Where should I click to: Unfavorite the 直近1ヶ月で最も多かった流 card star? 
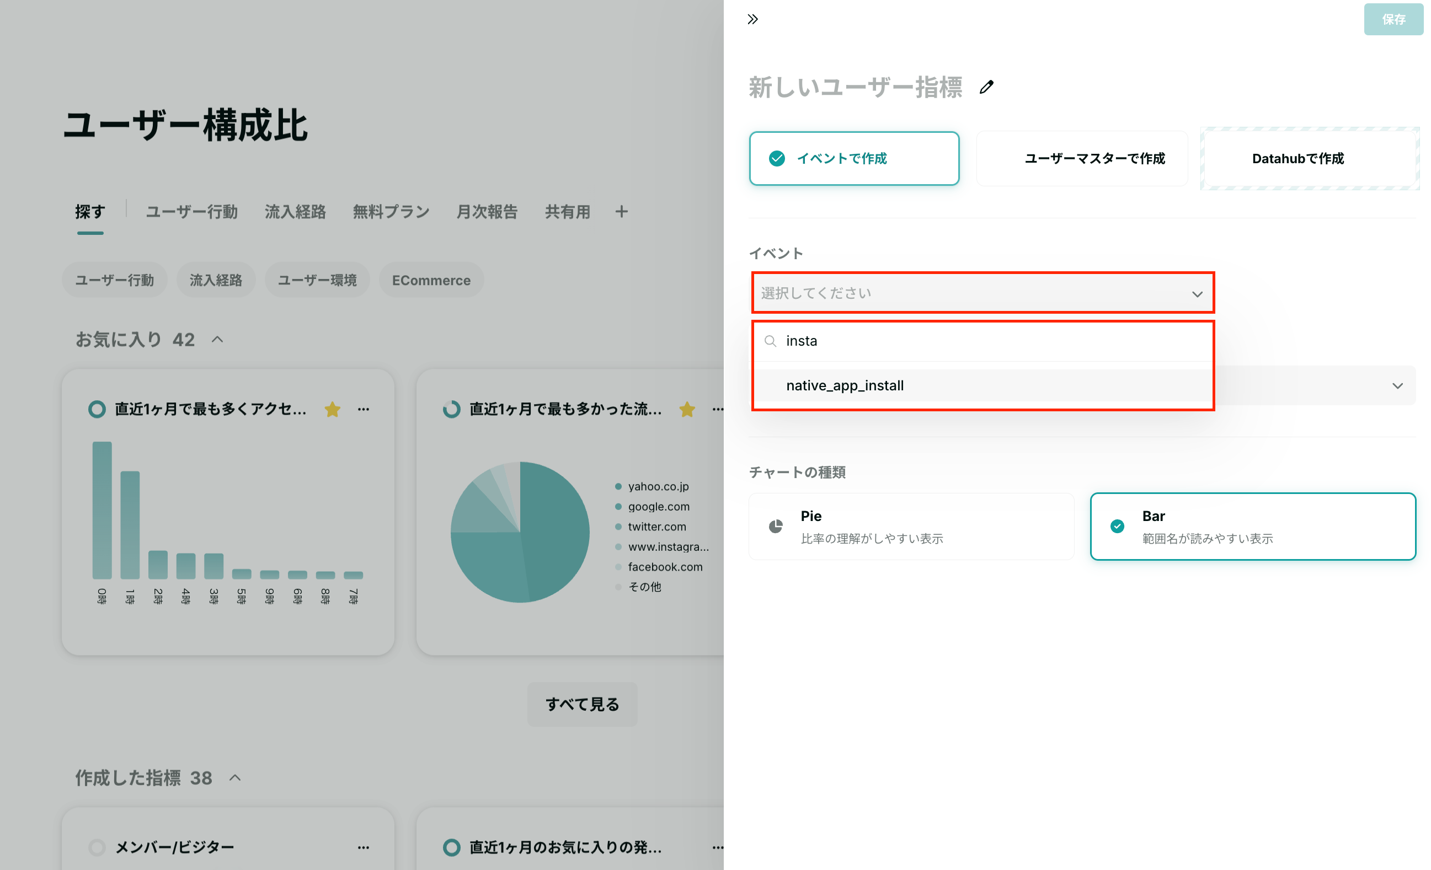[x=687, y=410]
